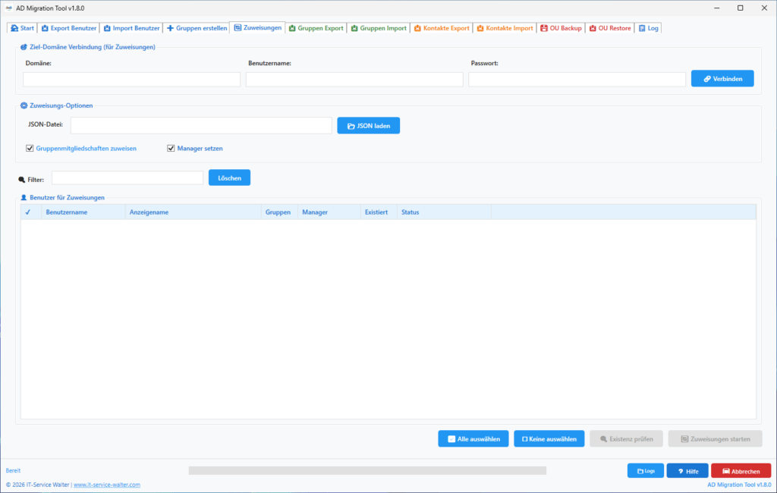Sort by Status column header

pos(444,212)
